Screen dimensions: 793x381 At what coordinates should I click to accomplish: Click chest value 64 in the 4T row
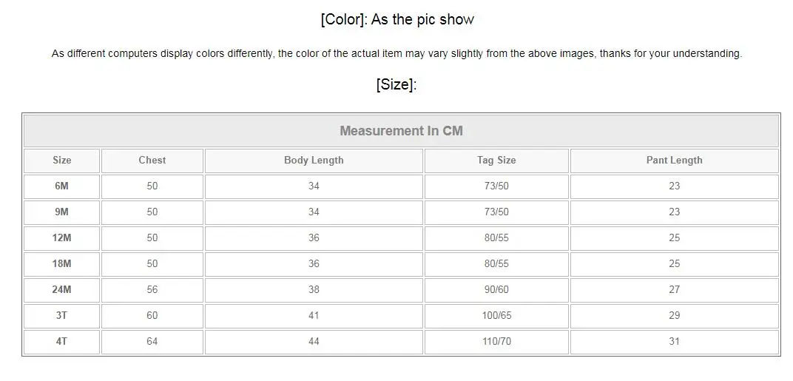[152, 342]
